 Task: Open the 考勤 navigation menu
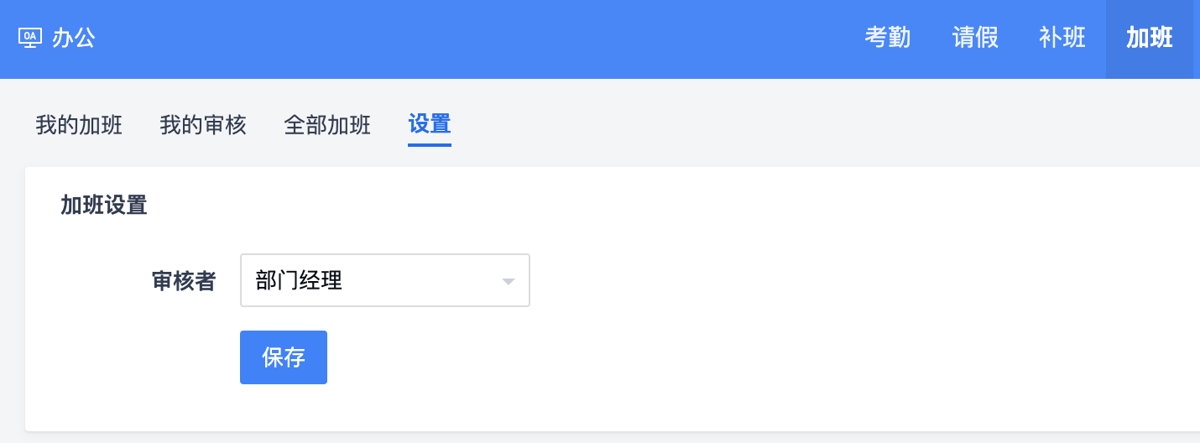(x=888, y=38)
